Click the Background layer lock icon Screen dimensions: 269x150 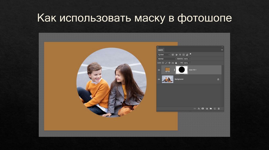coord(218,79)
